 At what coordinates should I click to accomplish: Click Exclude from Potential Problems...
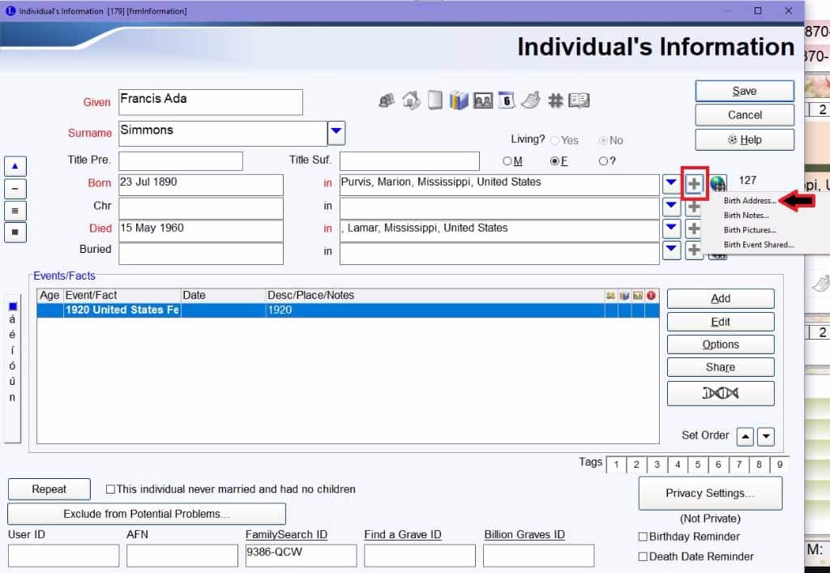(x=147, y=514)
